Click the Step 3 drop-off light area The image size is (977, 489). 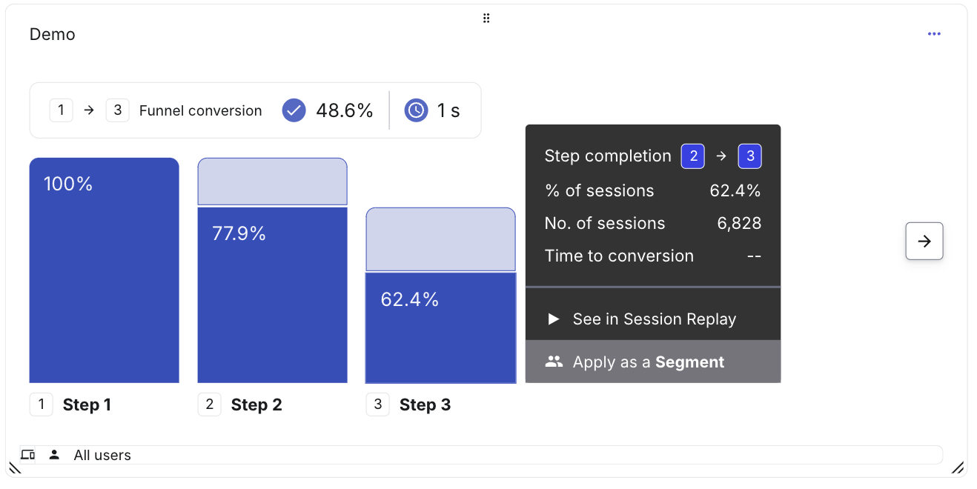(441, 239)
